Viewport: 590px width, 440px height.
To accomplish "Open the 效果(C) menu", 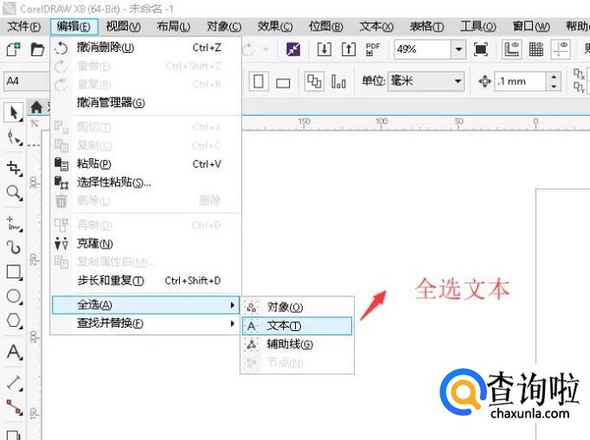I will pos(275,27).
